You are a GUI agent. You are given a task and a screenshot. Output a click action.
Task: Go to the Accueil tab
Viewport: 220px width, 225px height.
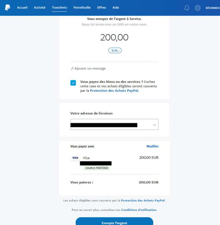coord(22,8)
